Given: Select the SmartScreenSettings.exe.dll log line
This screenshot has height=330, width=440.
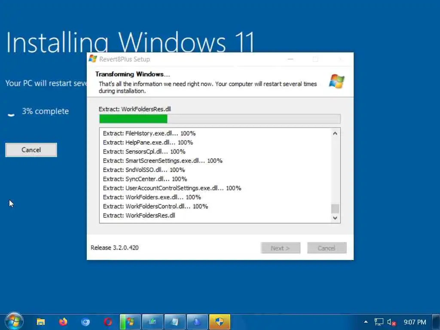Looking at the screenshot, I should (163, 161).
